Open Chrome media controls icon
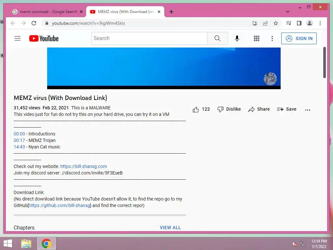Viewport: 333px width, 250px height. point(288,23)
